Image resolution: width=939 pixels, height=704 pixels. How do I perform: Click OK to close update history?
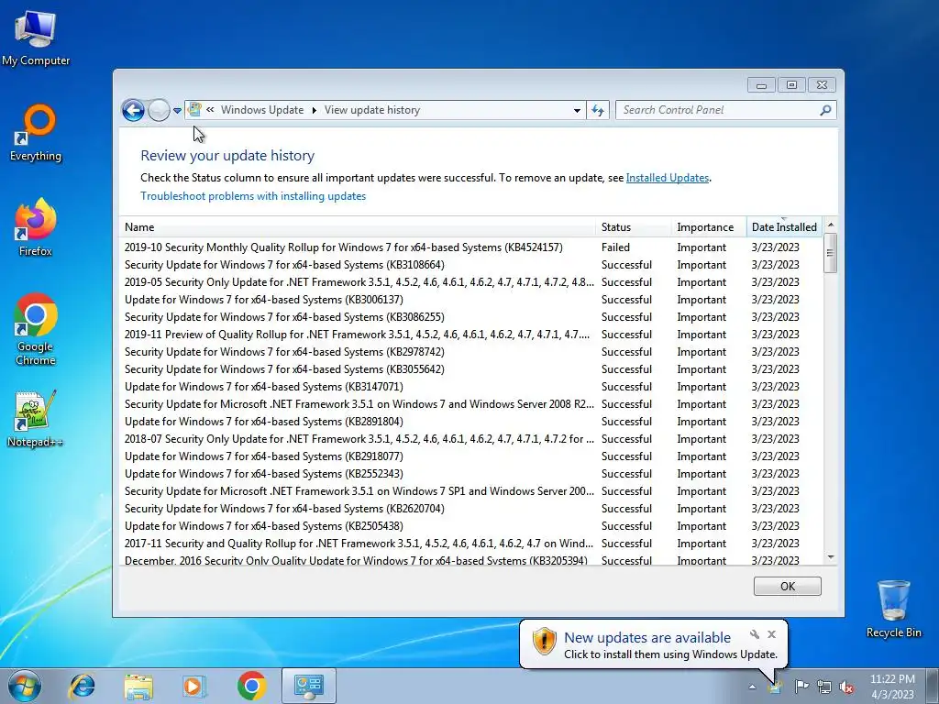(x=788, y=587)
